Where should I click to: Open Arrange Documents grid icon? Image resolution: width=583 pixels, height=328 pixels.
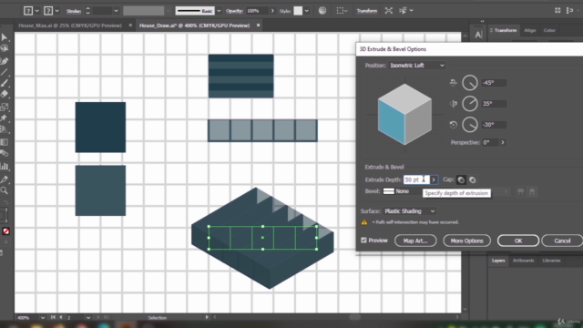point(557,10)
